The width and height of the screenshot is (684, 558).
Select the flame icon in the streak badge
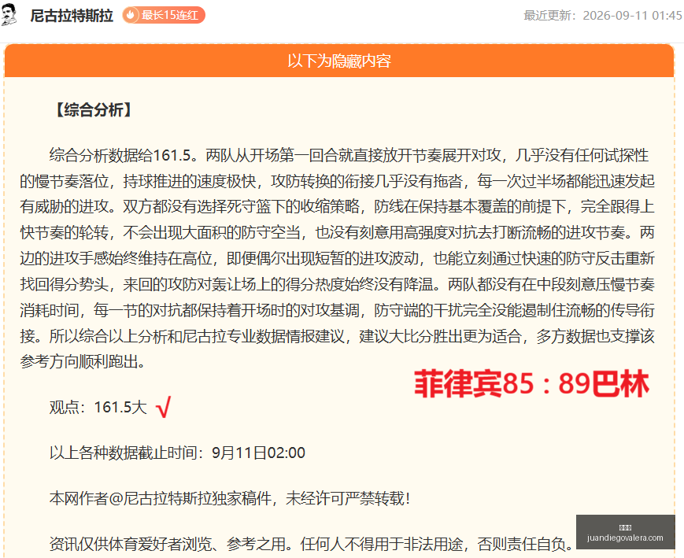130,15
